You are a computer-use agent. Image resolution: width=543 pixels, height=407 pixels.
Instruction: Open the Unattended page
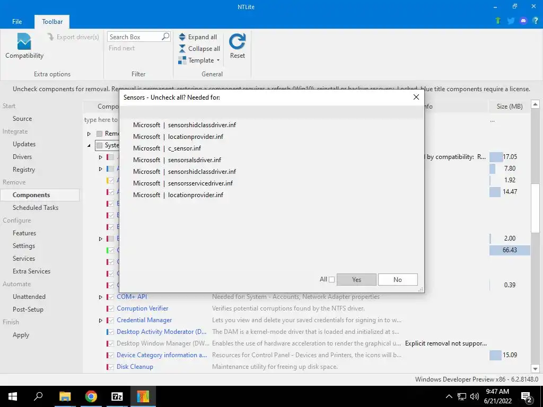click(x=29, y=297)
